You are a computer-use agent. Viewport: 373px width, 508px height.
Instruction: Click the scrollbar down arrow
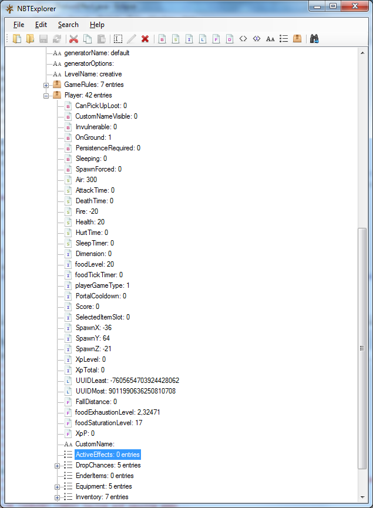coord(362,497)
